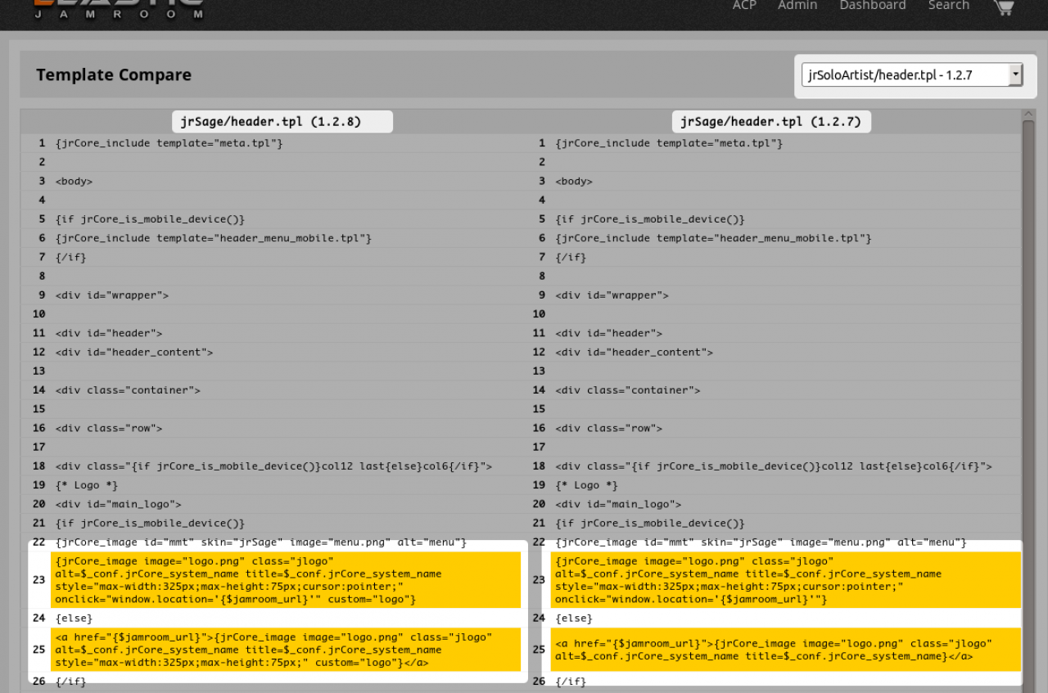Select highlighted line 25 in 1.2.8 column
Screen dimensions: 1048x693
coord(285,650)
